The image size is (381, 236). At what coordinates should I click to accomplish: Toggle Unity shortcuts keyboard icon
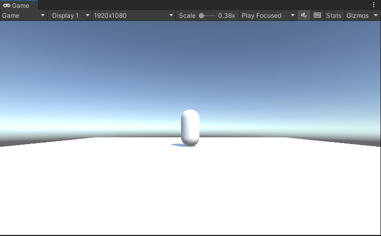pos(317,16)
